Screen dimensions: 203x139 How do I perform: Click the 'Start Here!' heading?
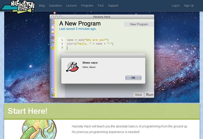point(28,111)
